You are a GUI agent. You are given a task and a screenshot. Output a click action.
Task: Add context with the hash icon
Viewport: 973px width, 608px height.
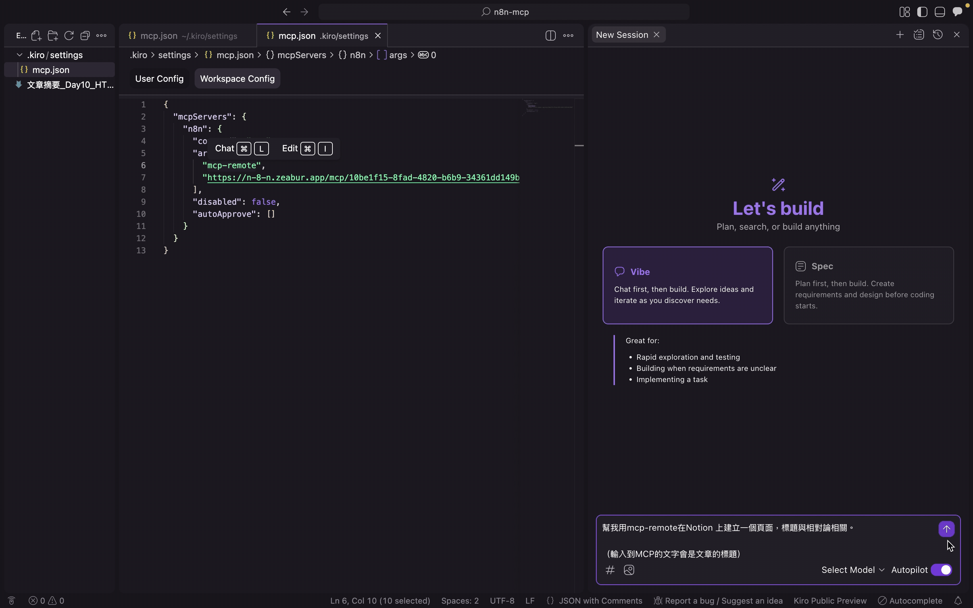pyautogui.click(x=610, y=570)
